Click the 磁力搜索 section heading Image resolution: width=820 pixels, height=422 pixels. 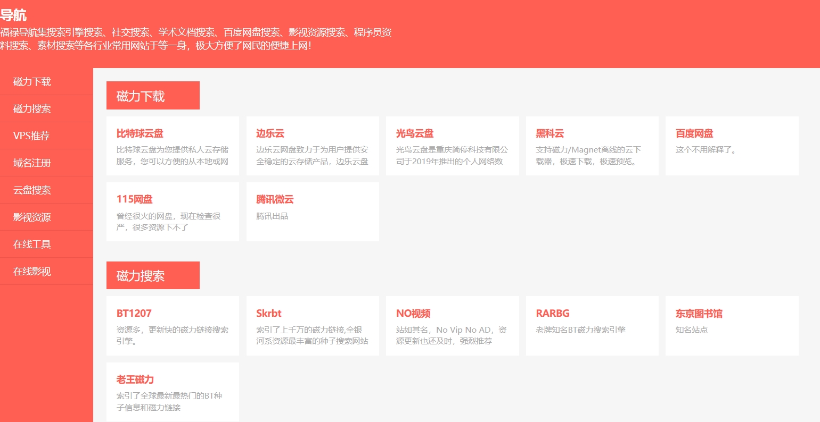[x=153, y=275]
